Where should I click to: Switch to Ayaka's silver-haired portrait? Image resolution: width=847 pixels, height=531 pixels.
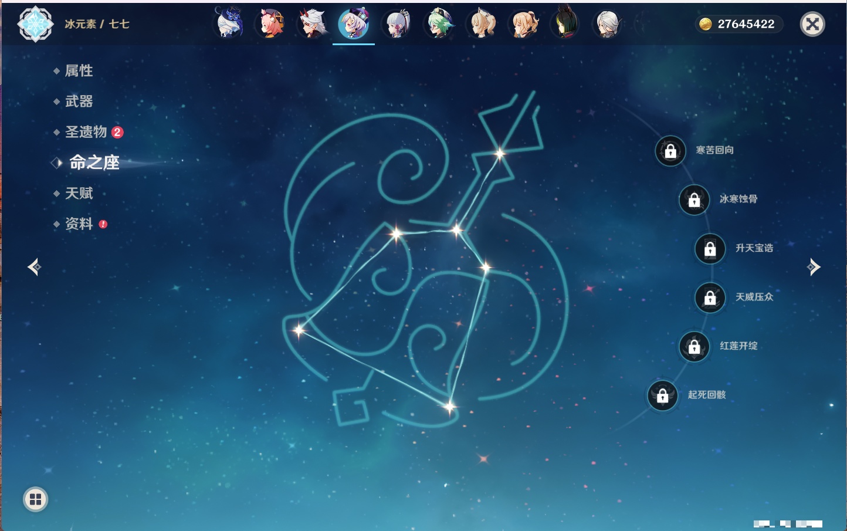click(x=397, y=23)
